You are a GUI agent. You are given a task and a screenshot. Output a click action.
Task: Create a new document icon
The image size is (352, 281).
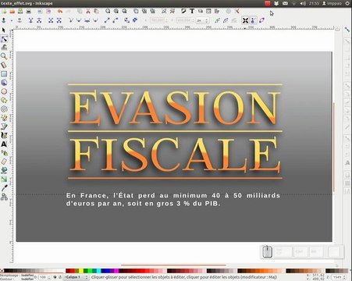click(x=4, y=11)
